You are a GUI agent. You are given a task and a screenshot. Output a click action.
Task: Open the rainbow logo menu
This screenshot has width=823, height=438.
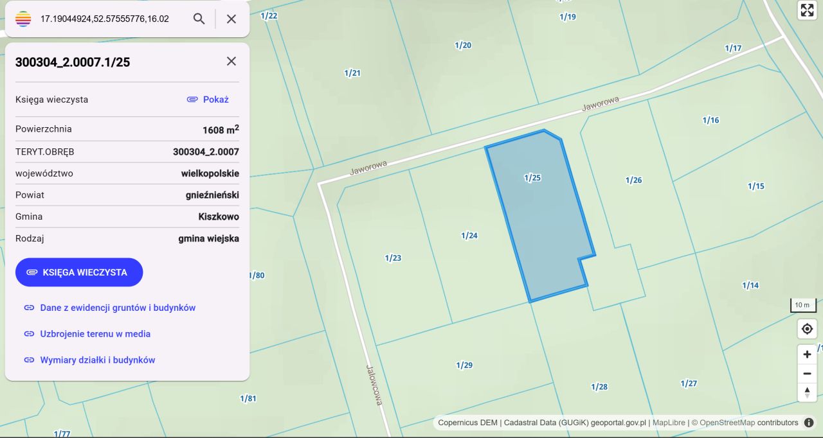[22, 19]
